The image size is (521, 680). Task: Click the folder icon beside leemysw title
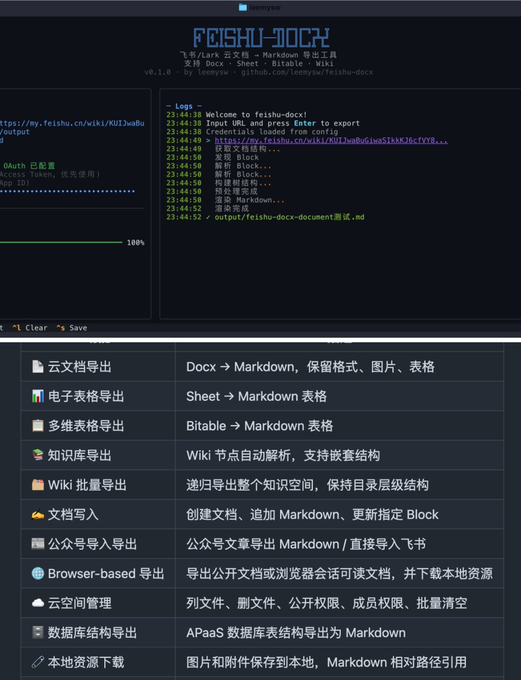(243, 7)
